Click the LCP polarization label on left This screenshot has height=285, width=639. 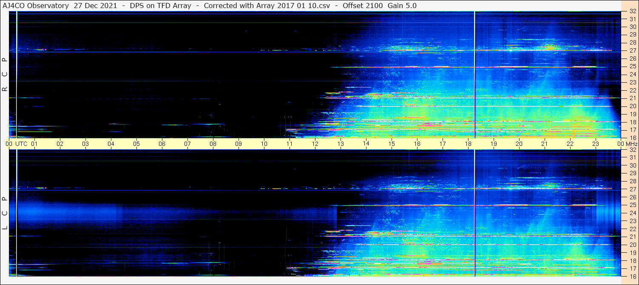tap(5, 213)
